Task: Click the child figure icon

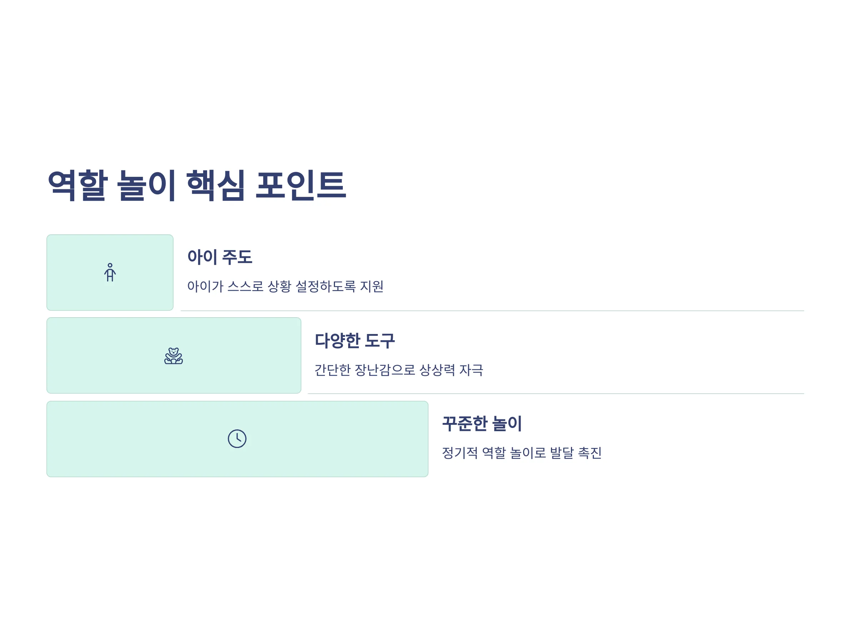Action: point(110,272)
